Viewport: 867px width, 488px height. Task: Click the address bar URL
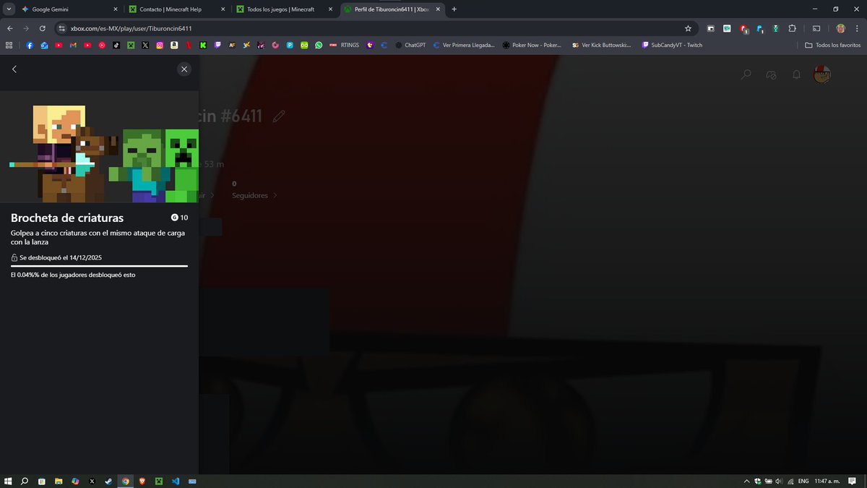tap(131, 28)
